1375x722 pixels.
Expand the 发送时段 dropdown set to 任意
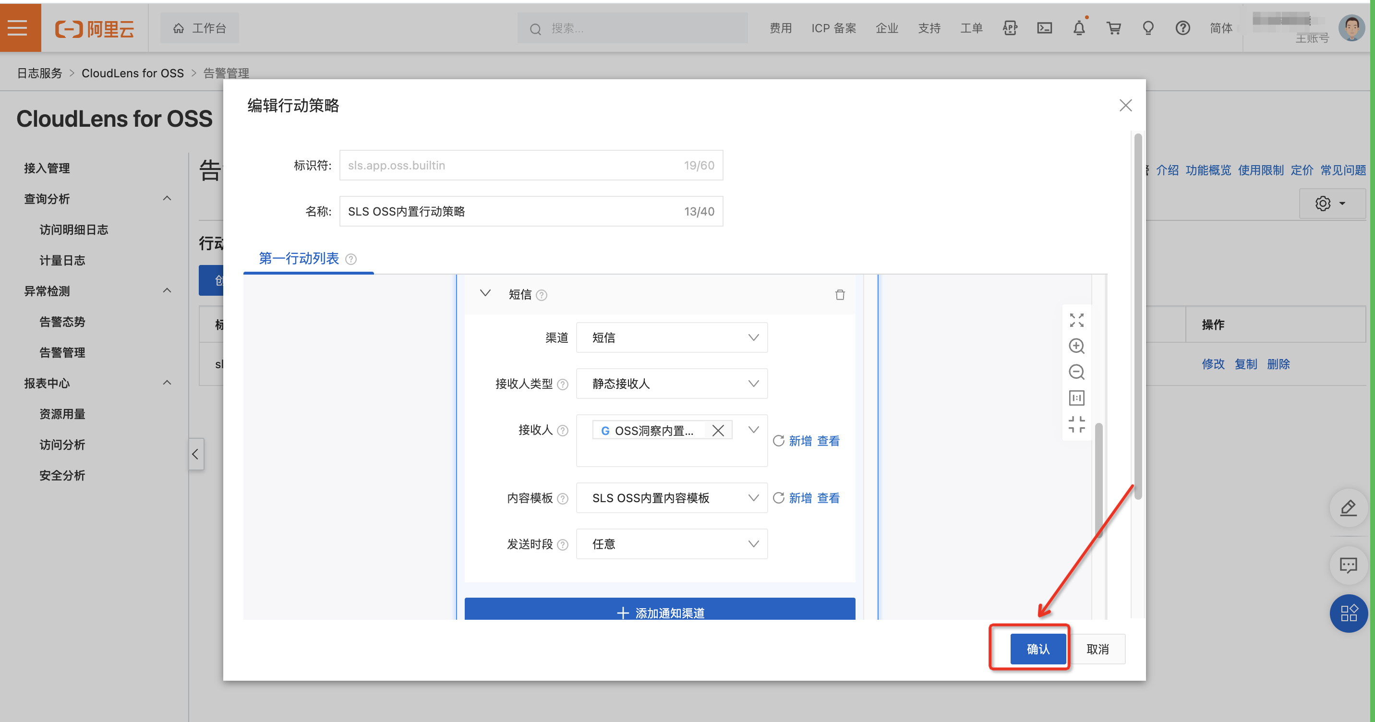point(672,544)
